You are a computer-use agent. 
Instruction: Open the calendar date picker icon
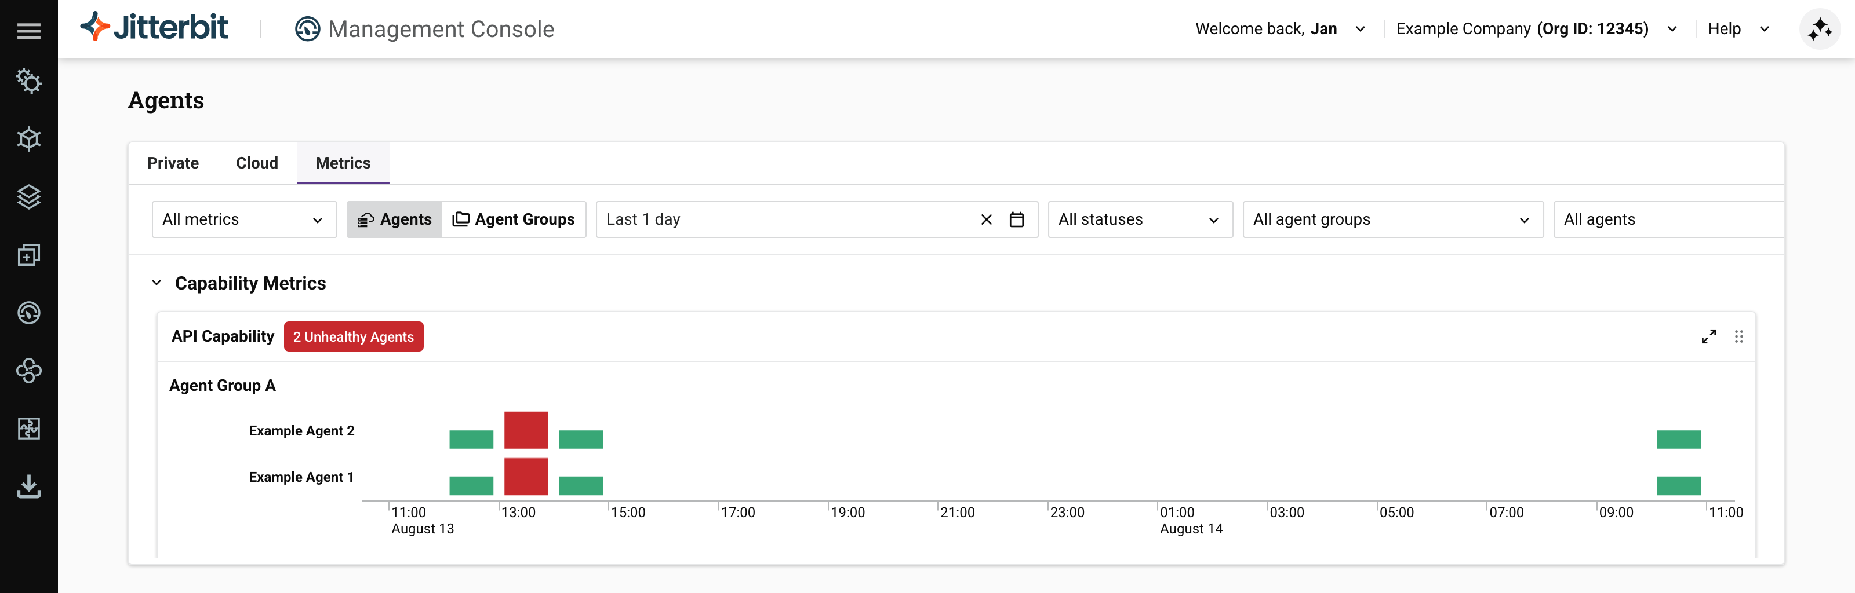(1016, 219)
